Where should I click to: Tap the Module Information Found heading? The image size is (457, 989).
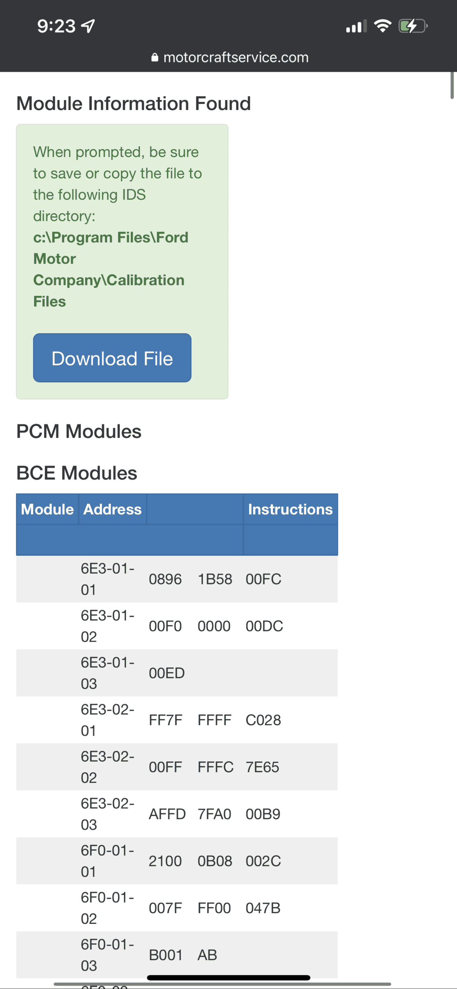coord(133,103)
